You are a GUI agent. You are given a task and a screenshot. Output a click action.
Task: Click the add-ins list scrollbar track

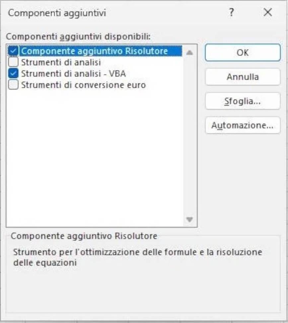click(189, 136)
